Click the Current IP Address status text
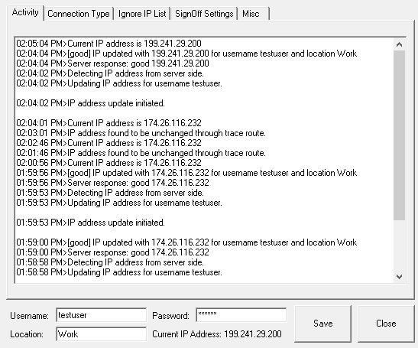Image resolution: width=418 pixels, height=348 pixels. pos(217,334)
